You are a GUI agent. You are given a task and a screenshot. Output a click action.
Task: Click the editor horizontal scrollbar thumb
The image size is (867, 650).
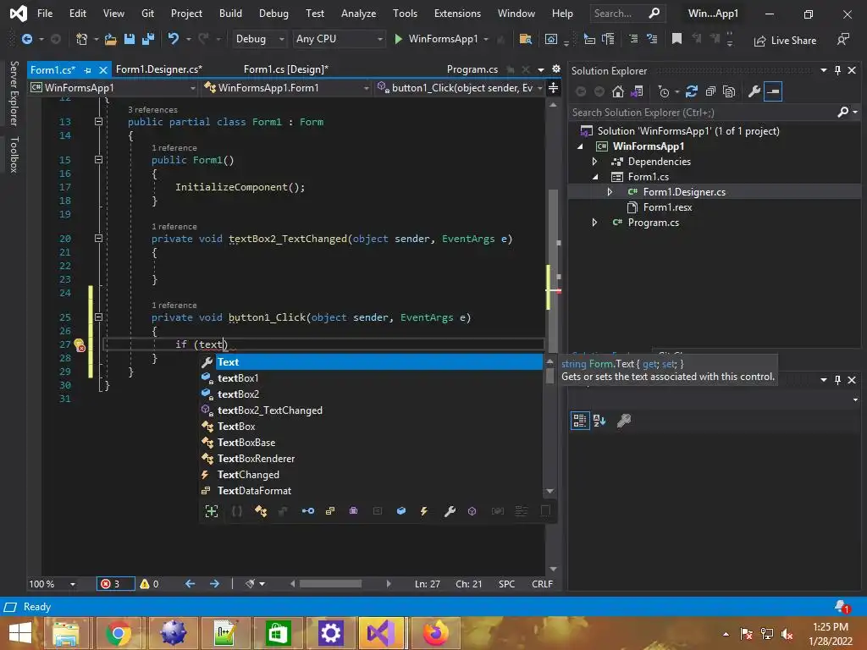coord(330,584)
